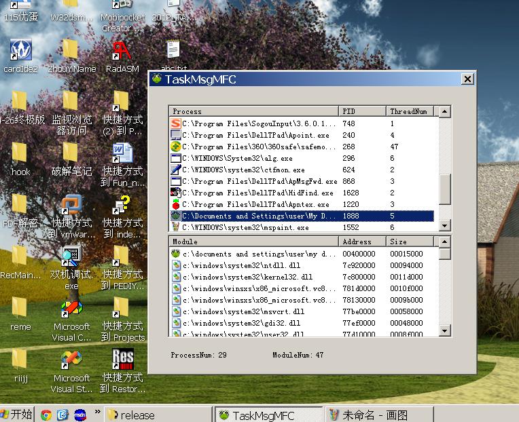Sort module list by Size column
Viewport: 519px width, 422px height.
410,242
